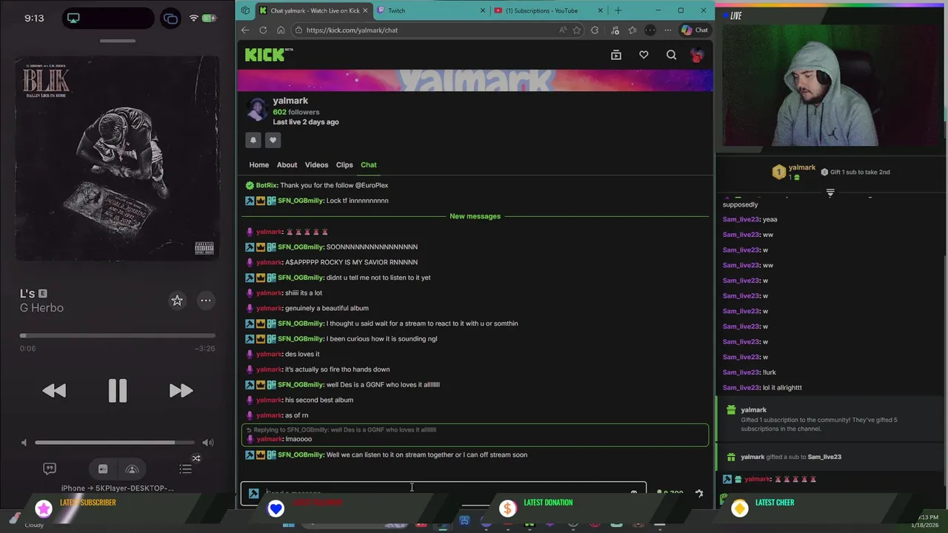Adjust the song progress bar

click(118, 335)
